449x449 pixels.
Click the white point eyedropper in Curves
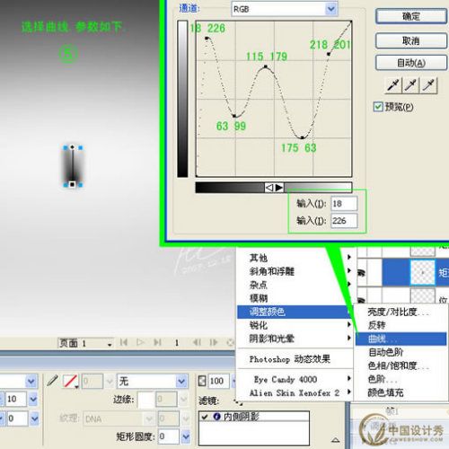428,86
